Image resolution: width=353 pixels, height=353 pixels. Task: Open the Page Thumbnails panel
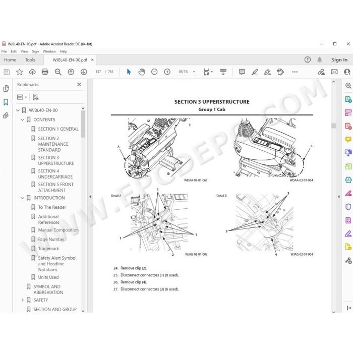(6, 88)
